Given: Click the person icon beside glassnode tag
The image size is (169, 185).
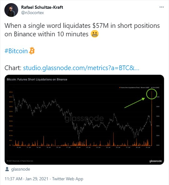Looking at the screenshot, I should point(7,169).
